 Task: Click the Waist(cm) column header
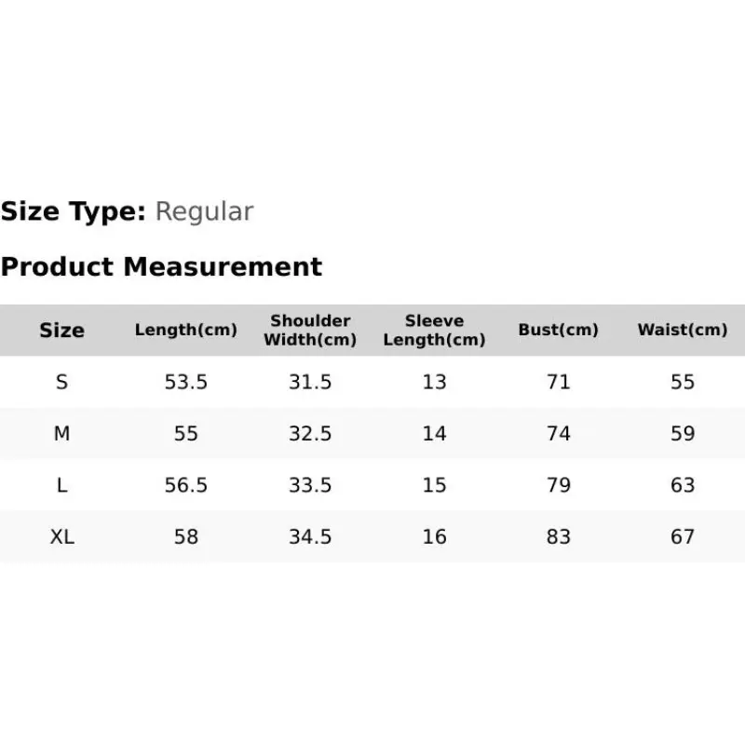[x=682, y=331]
